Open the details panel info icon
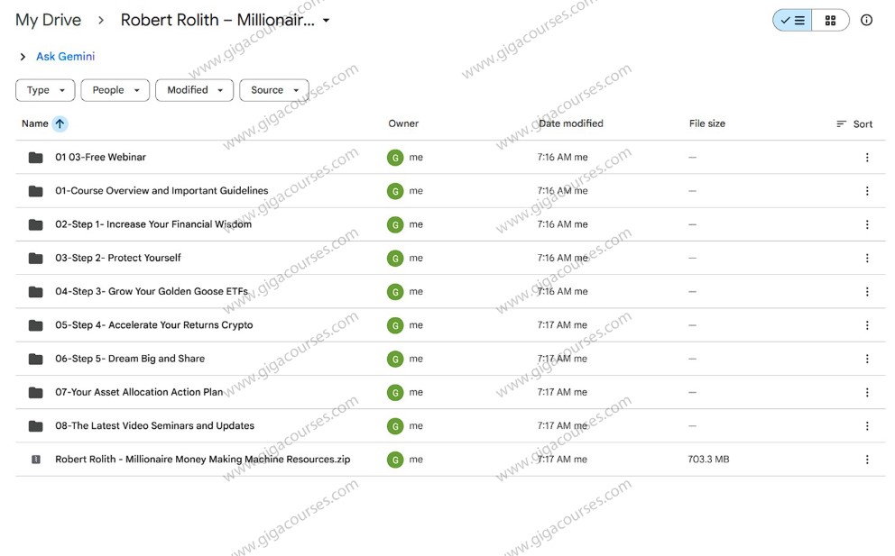Image resolution: width=895 pixels, height=556 pixels. 866,20
